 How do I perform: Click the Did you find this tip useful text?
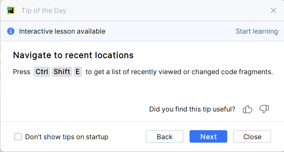coord(192,109)
